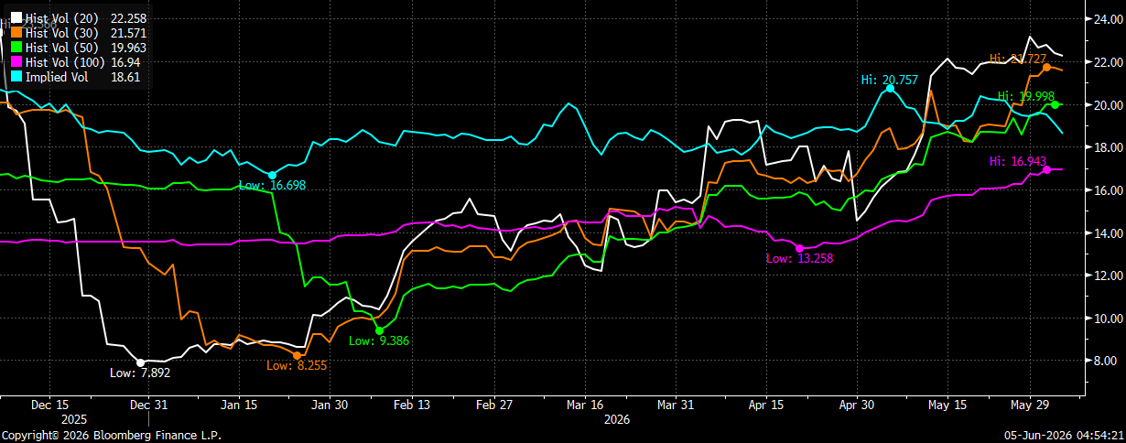Click the magenta high-point marker dot at 16.943
This screenshot has height=443, width=1126.
click(1046, 169)
